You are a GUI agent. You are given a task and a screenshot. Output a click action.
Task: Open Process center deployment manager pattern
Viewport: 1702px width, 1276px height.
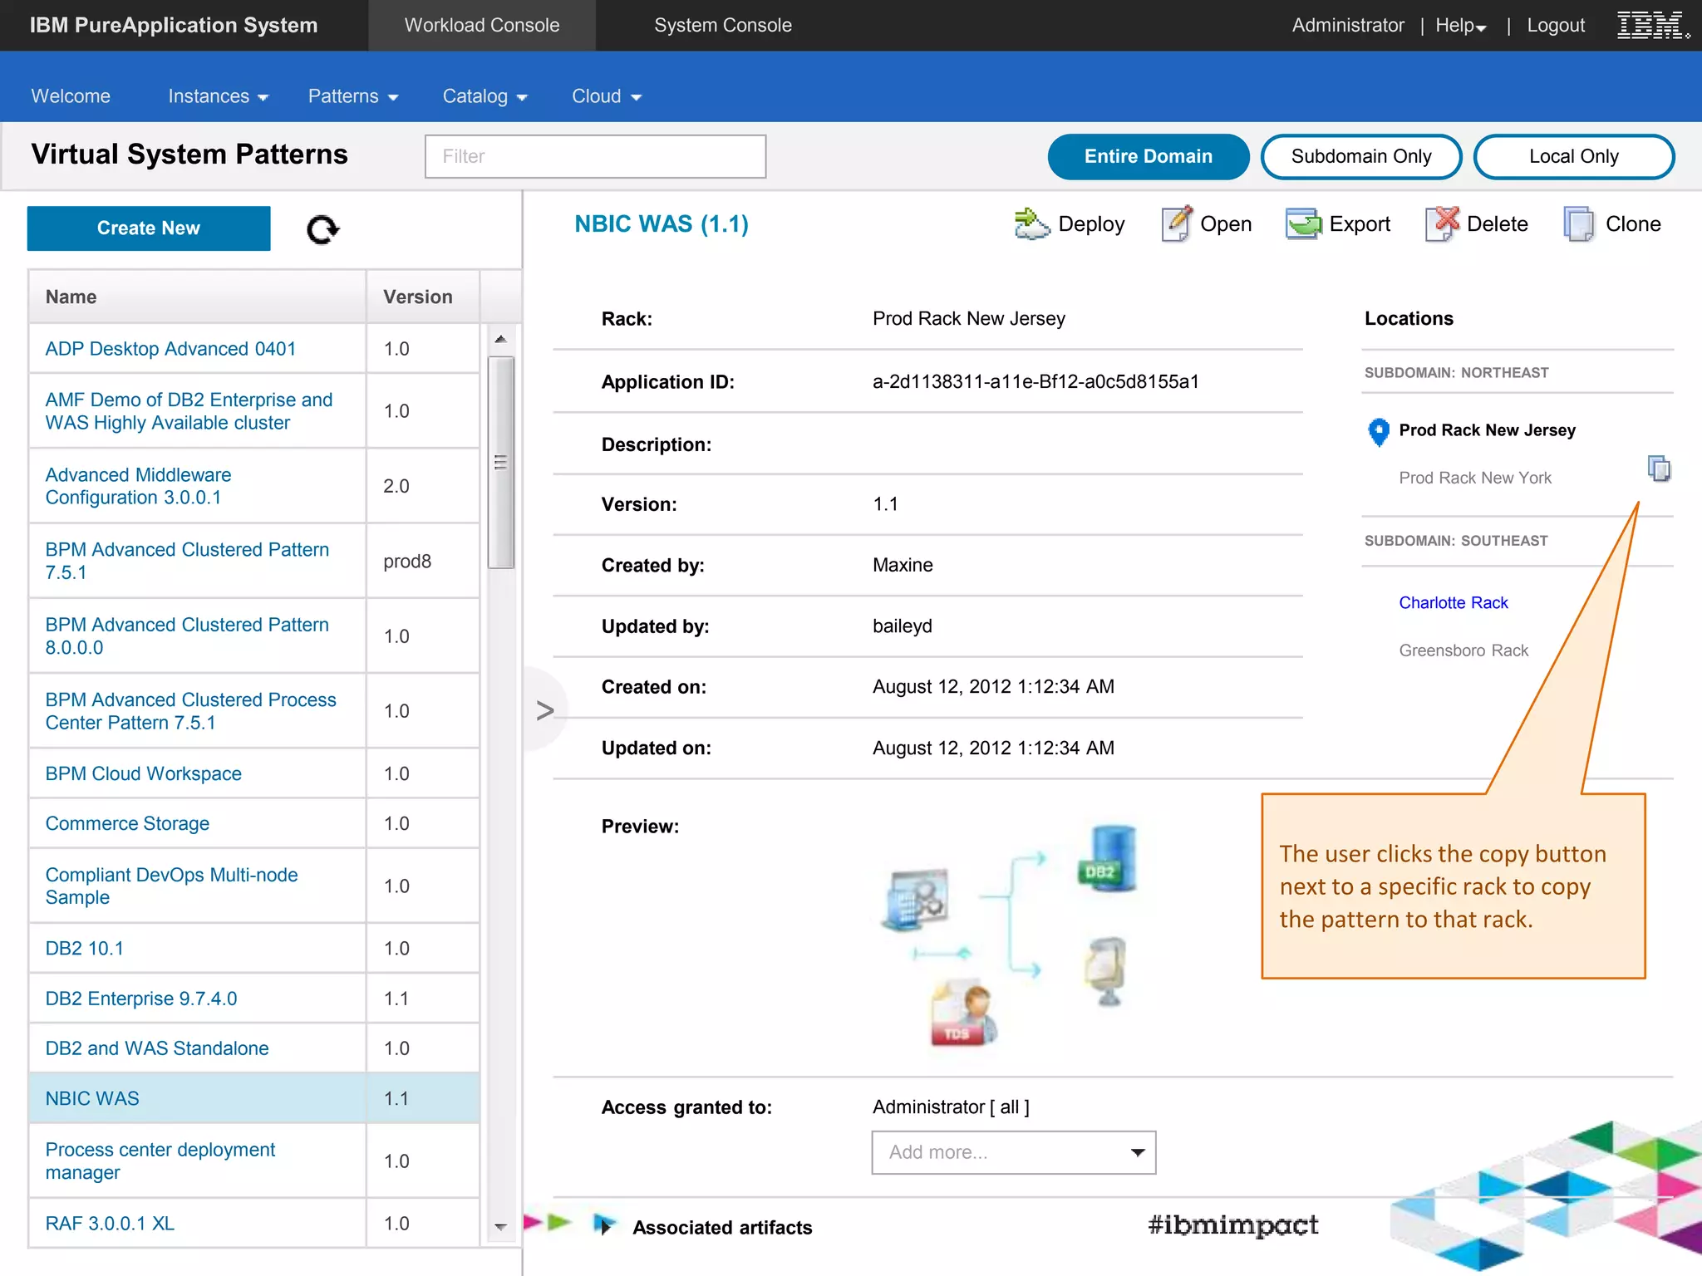(x=160, y=1161)
